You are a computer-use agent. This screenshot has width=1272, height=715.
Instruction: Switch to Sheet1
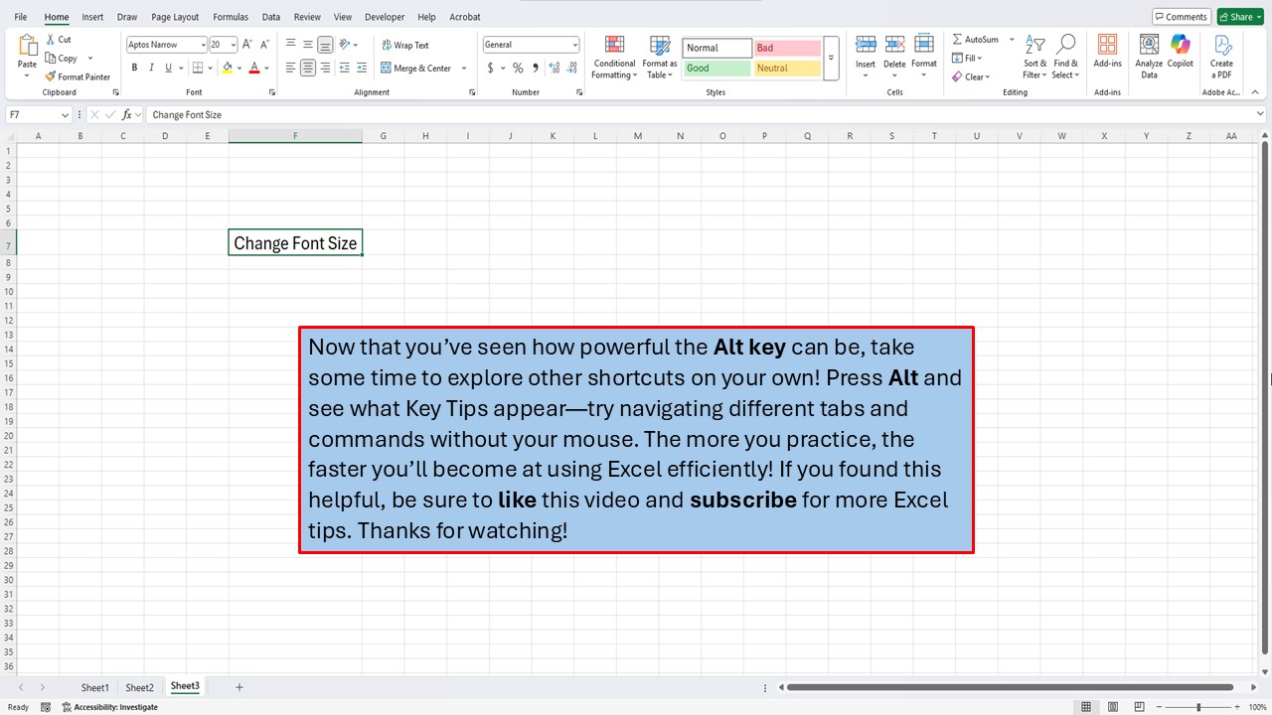tap(94, 686)
